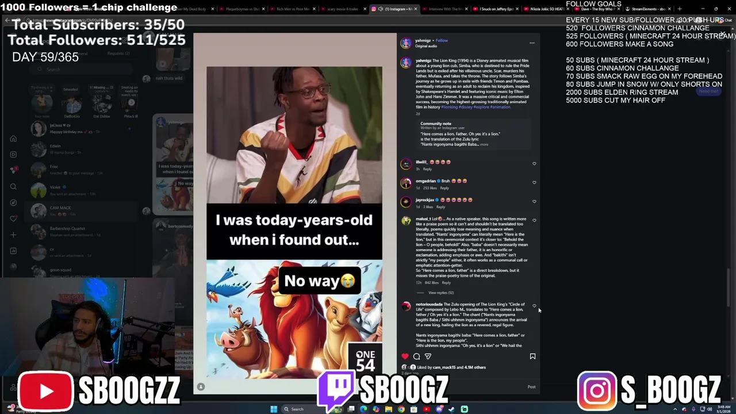This screenshot has height=414, width=736.
Task: Open the three-dot more options menu on post
Action: pyautogui.click(x=532, y=43)
